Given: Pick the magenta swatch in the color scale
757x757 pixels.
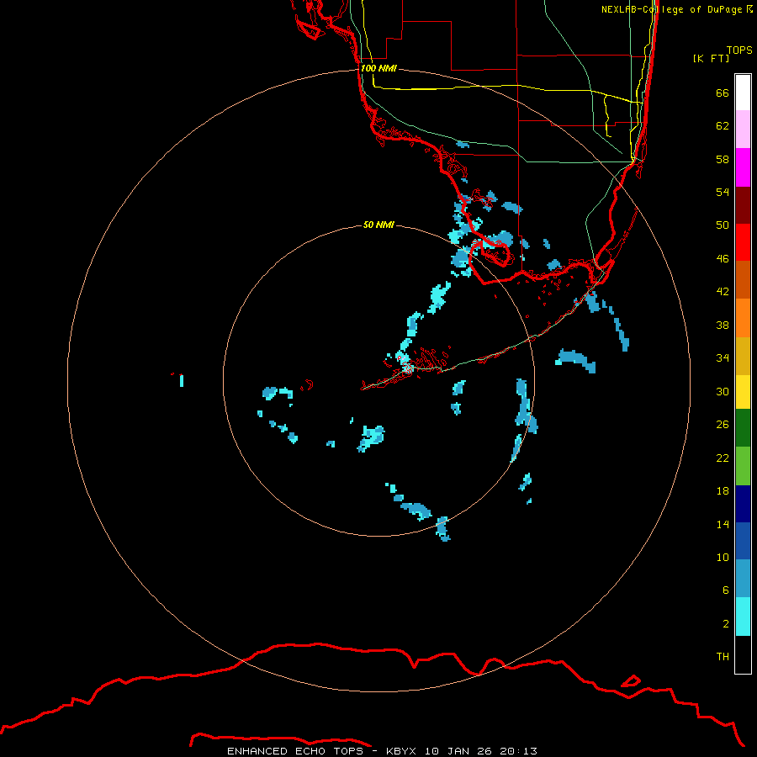Looking at the screenshot, I should [x=743, y=167].
